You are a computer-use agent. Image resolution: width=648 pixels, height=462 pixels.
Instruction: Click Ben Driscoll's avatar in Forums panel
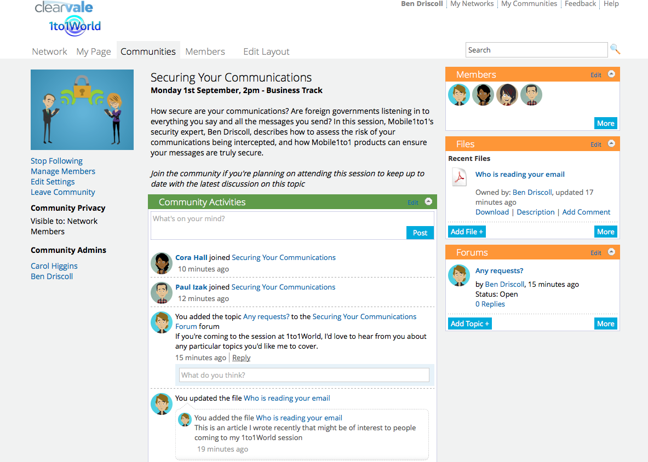[458, 275]
